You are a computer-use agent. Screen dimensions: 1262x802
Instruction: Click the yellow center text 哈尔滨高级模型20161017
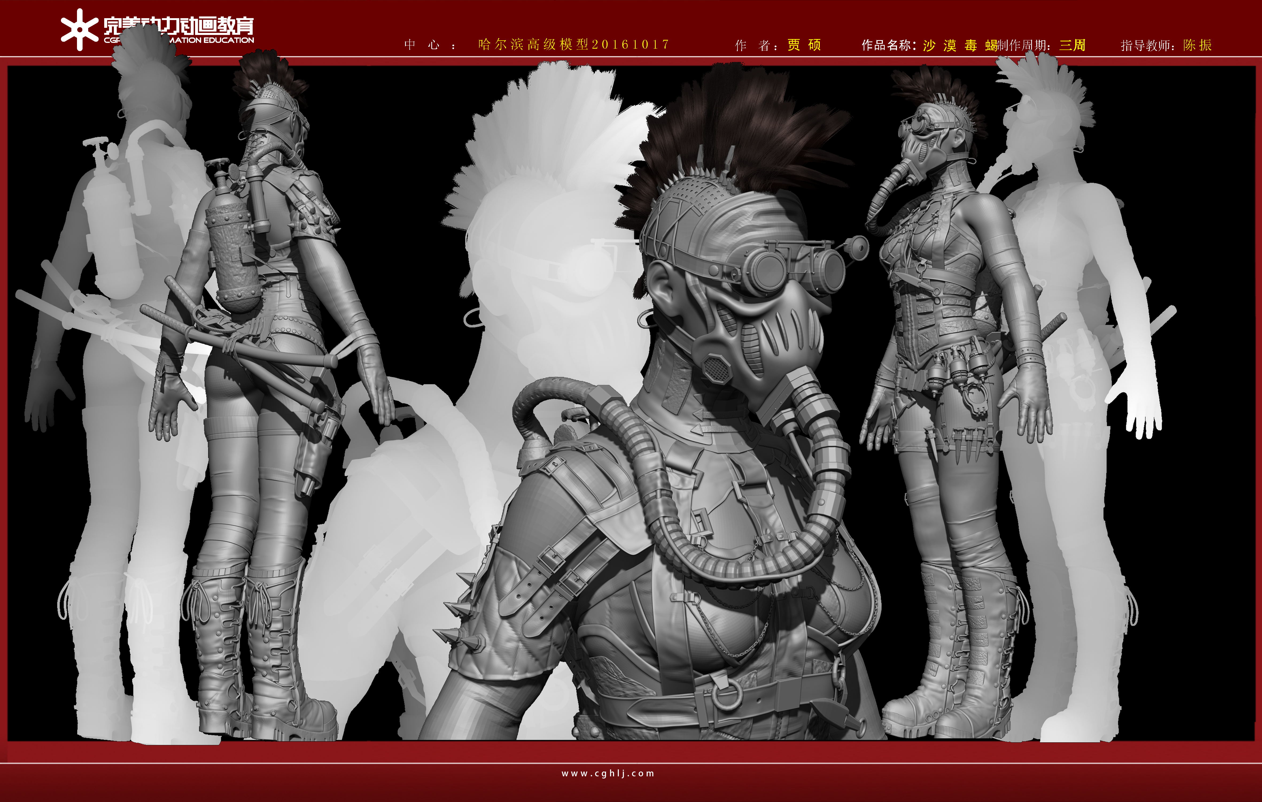pos(574,45)
